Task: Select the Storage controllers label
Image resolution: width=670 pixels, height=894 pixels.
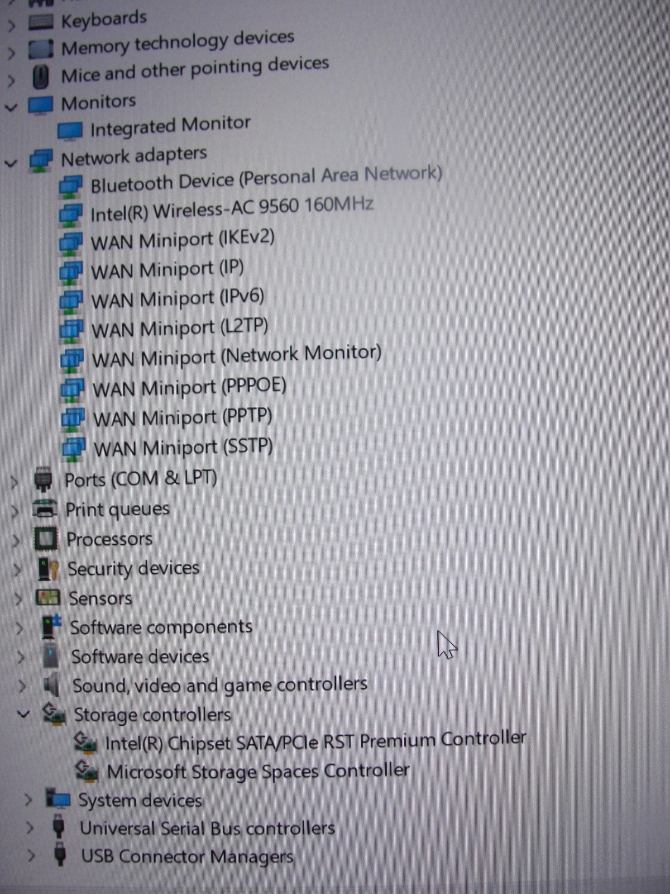Action: click(x=152, y=715)
